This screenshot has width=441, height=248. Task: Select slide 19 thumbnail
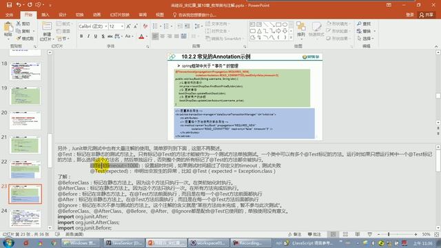point(25,96)
